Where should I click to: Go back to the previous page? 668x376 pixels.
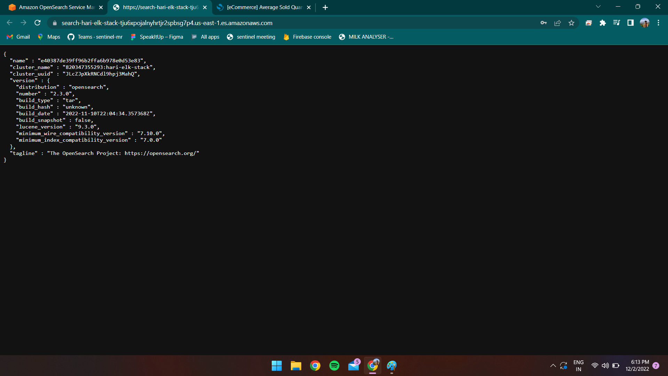[x=9, y=23]
